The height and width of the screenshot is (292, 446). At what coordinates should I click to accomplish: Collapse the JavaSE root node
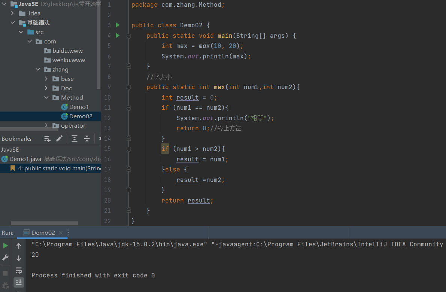point(4,4)
